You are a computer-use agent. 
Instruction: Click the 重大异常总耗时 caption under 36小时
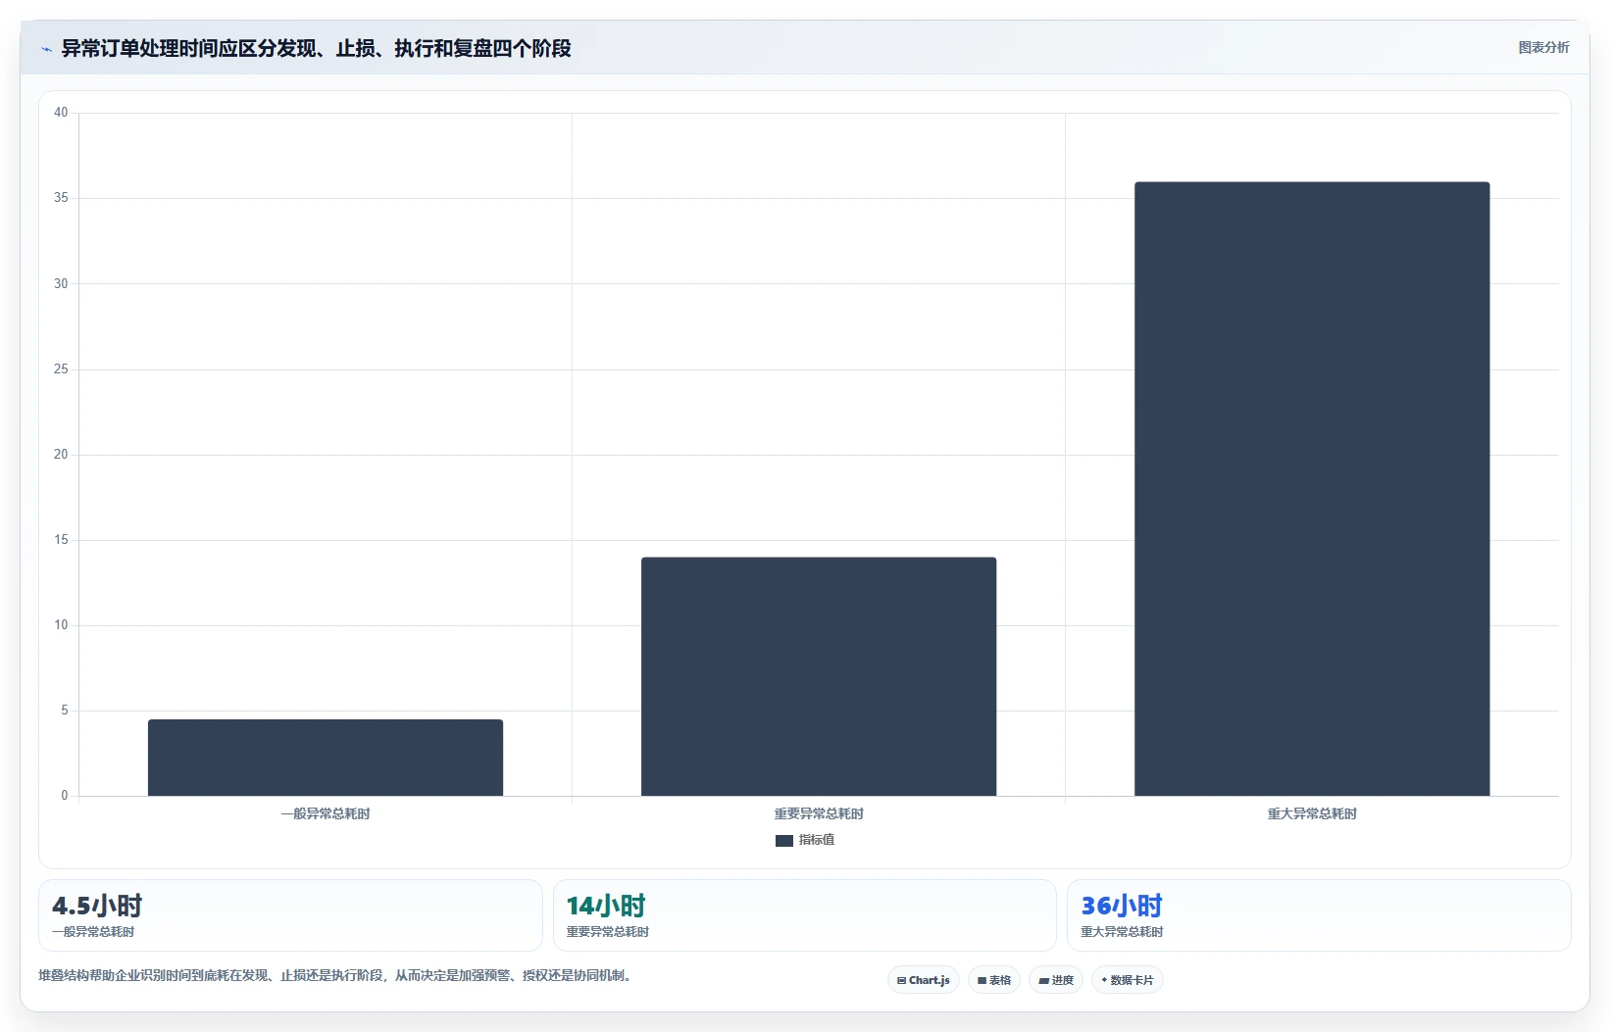[x=1122, y=932]
